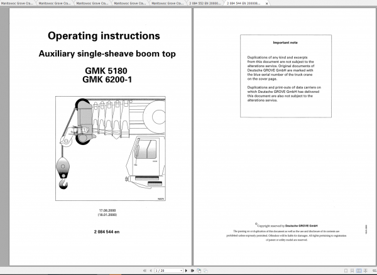
Task: Open the page number dropdown arrow
Action: pyautogui.click(x=181, y=271)
